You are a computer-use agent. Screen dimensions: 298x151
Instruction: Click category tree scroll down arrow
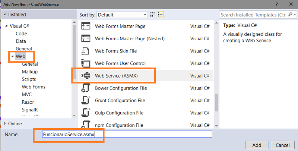[74, 116]
